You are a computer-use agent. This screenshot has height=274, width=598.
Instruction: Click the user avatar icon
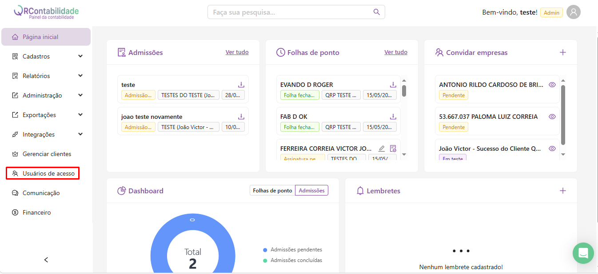574,12
